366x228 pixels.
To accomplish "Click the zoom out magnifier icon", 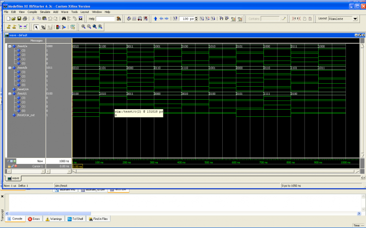I will (x=89, y=27).
